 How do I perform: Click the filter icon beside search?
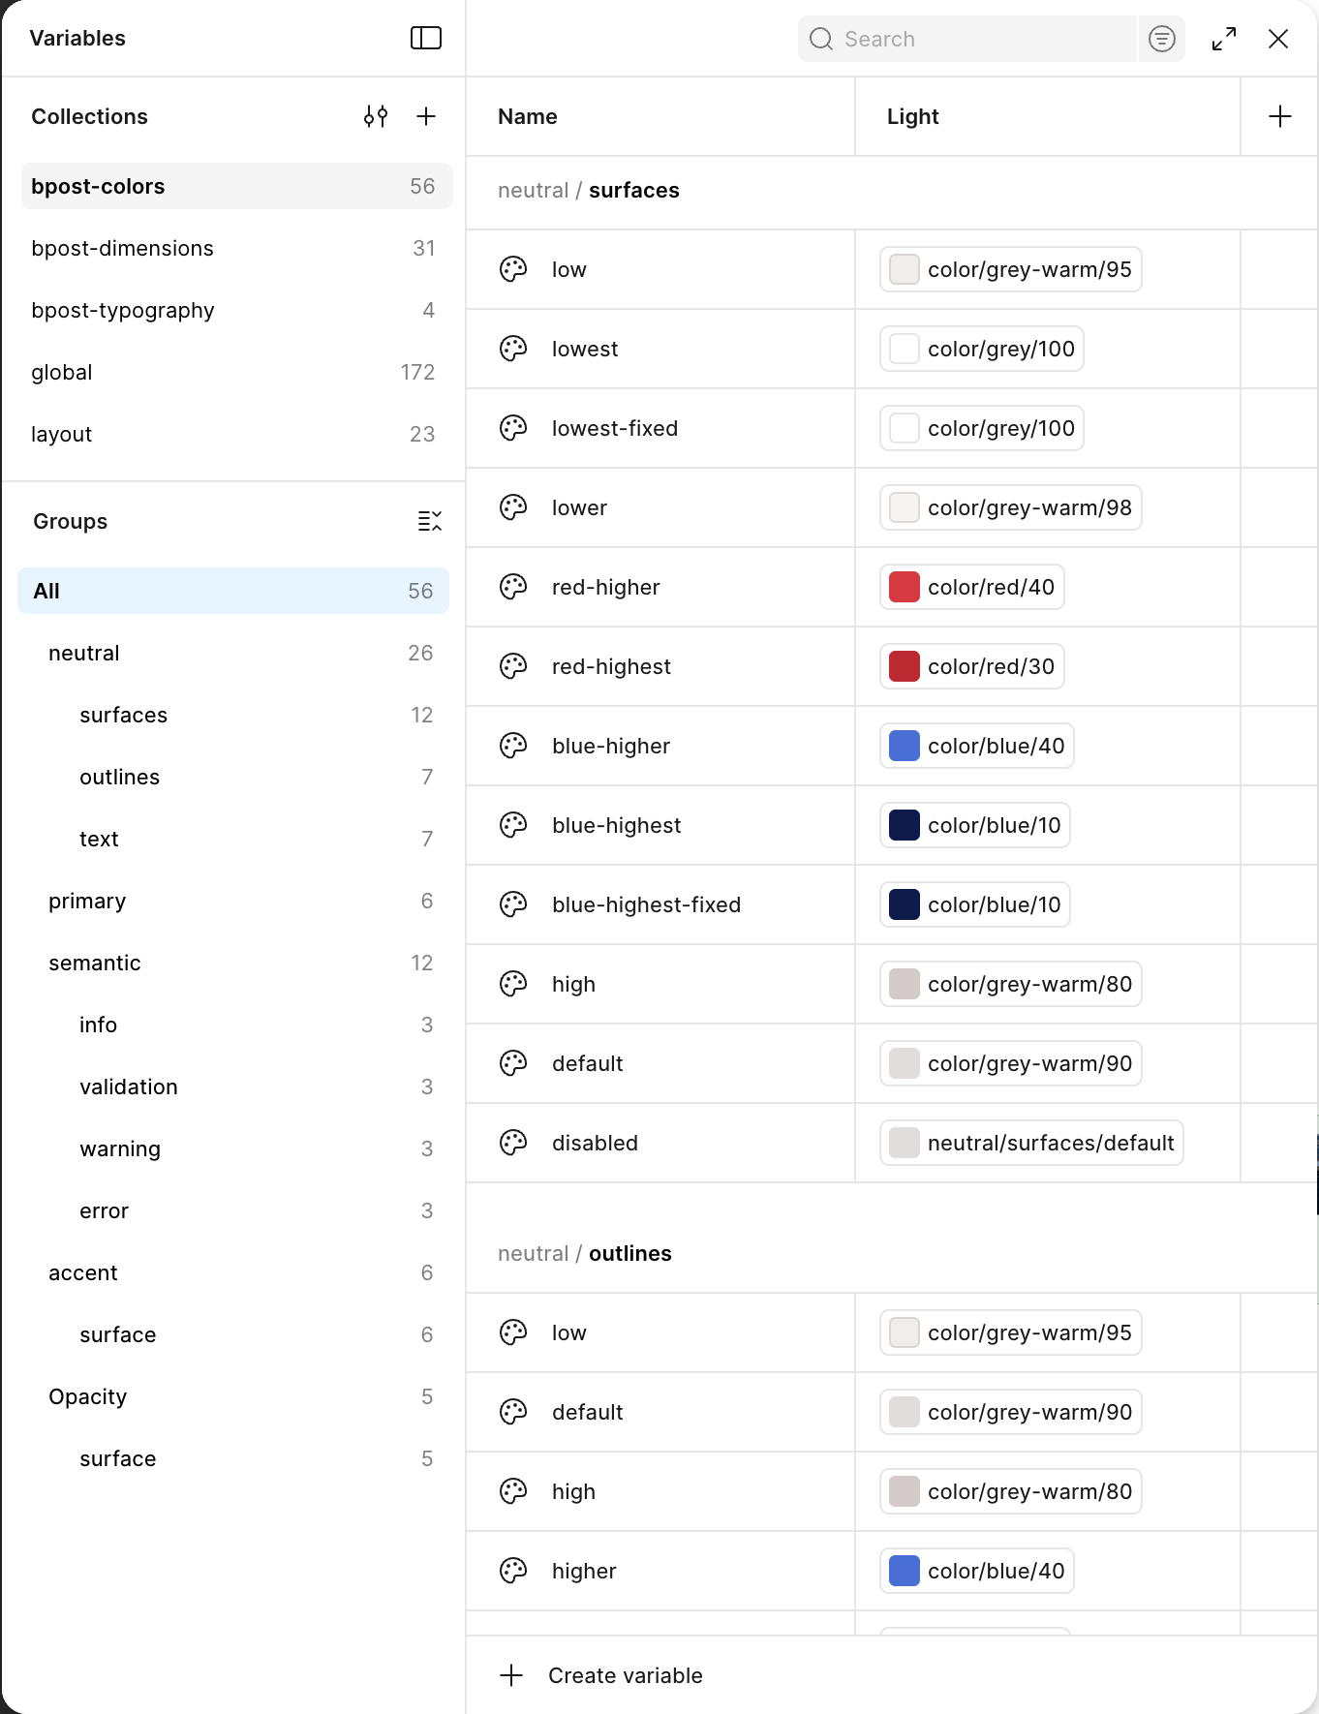click(x=1162, y=39)
